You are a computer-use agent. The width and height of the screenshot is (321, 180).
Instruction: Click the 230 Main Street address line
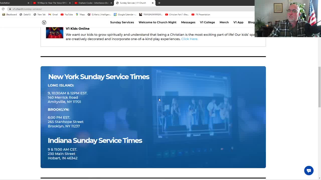pyautogui.click(x=61, y=154)
